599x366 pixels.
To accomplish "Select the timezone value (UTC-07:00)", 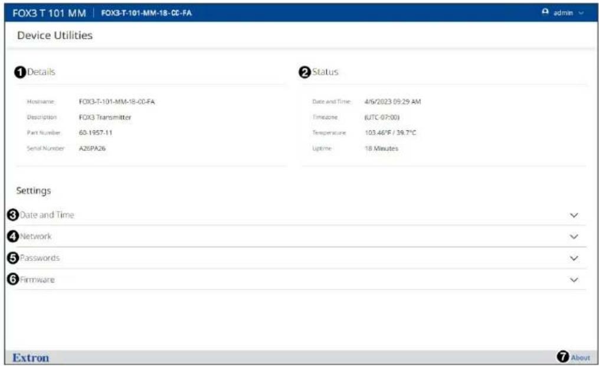I will pyautogui.click(x=382, y=117).
